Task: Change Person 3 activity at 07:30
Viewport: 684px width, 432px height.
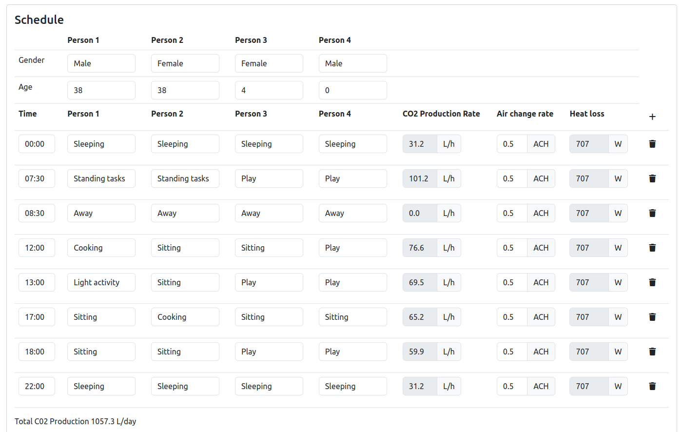Action: (269, 178)
